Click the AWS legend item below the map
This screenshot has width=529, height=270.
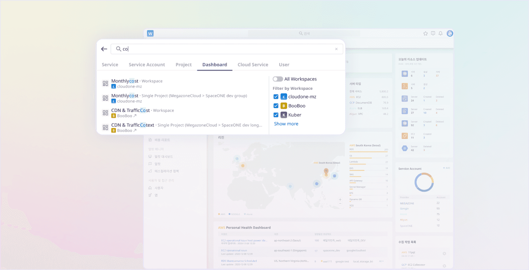click(x=221, y=214)
